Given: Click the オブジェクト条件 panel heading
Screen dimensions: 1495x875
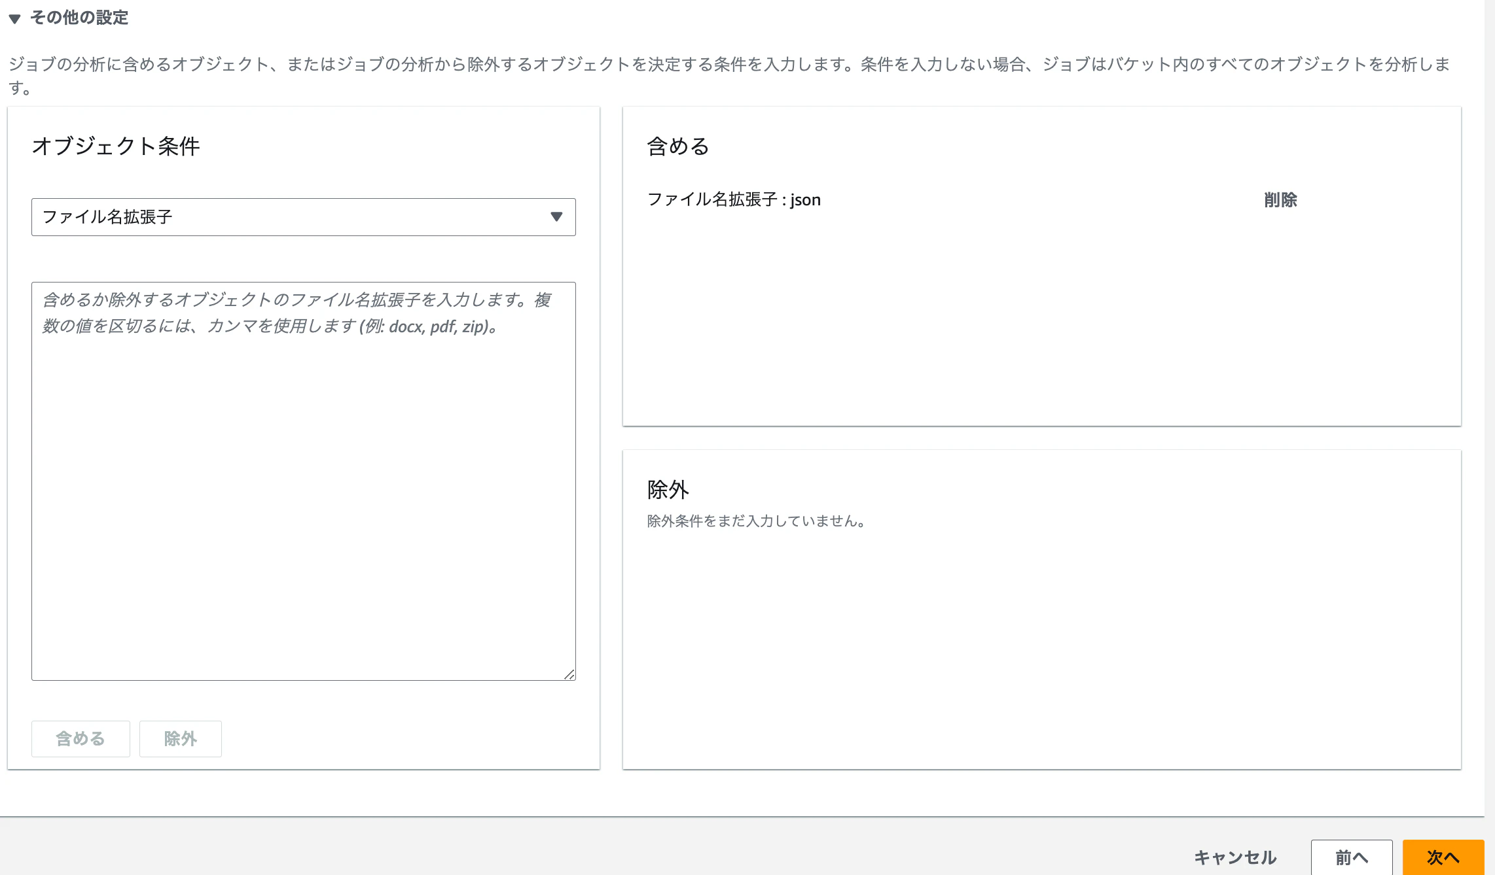Looking at the screenshot, I should (116, 146).
